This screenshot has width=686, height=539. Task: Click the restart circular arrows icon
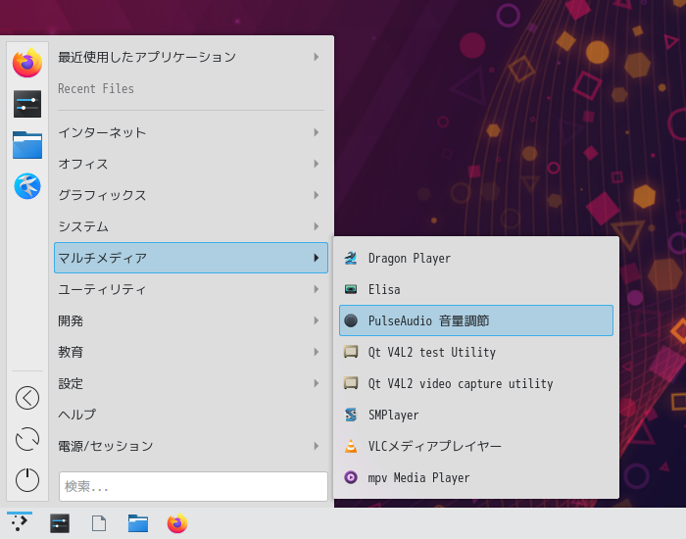point(27,439)
